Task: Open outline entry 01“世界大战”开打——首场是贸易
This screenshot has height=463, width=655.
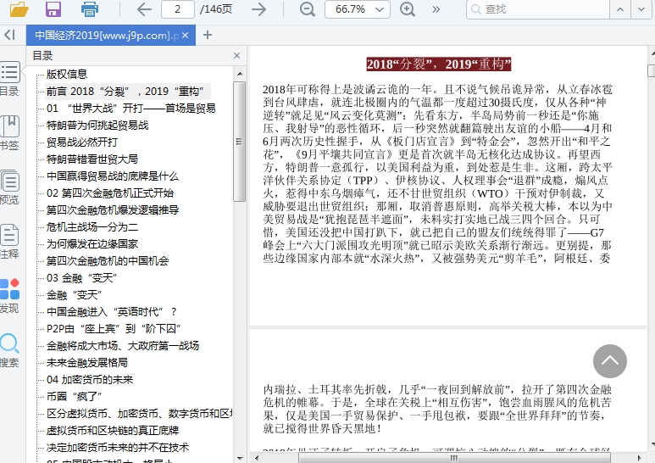Action: point(130,109)
